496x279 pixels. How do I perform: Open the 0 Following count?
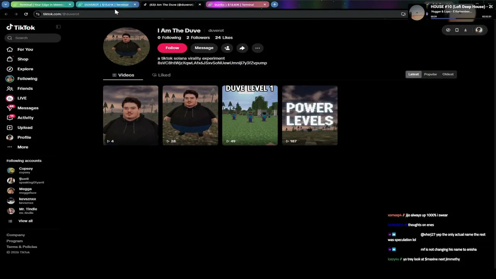point(169,38)
